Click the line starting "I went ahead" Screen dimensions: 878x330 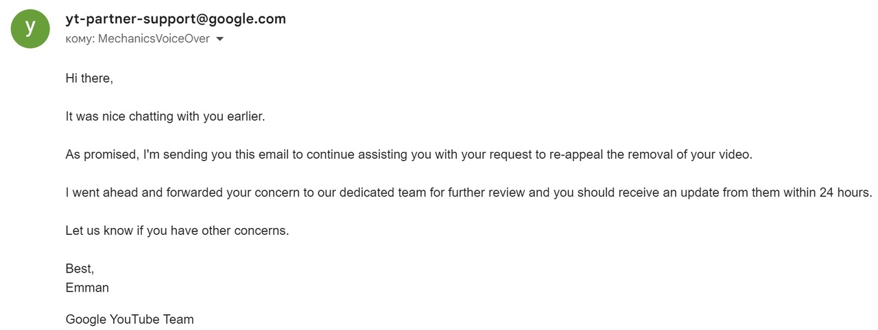[468, 192]
